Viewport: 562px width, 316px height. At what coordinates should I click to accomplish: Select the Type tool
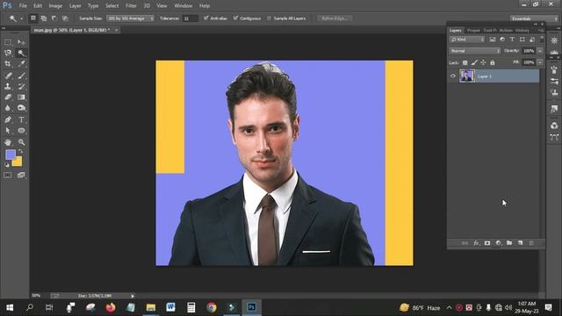(21, 119)
